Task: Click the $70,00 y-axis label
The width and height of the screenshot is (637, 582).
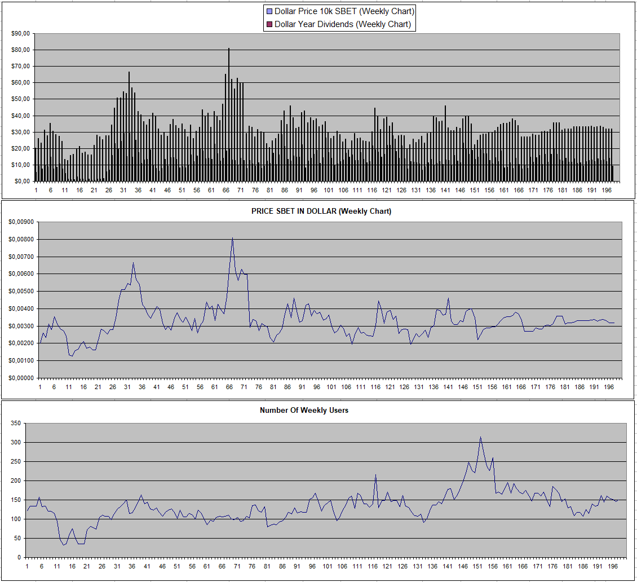Action: point(21,66)
